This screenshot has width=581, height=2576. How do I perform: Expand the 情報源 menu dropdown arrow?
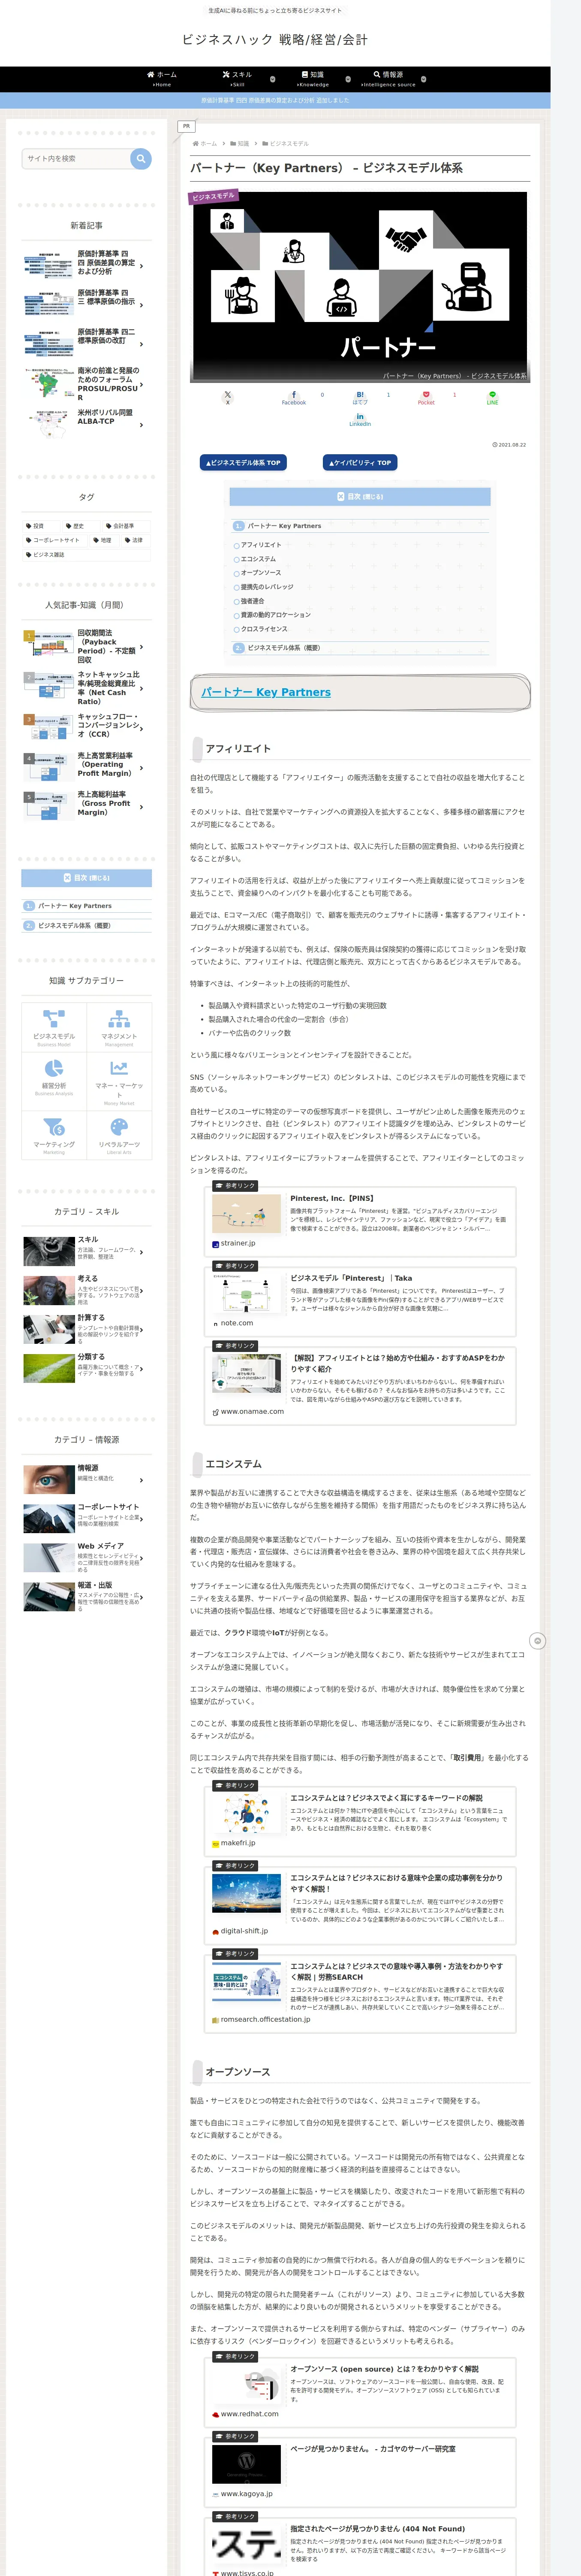pyautogui.click(x=423, y=79)
